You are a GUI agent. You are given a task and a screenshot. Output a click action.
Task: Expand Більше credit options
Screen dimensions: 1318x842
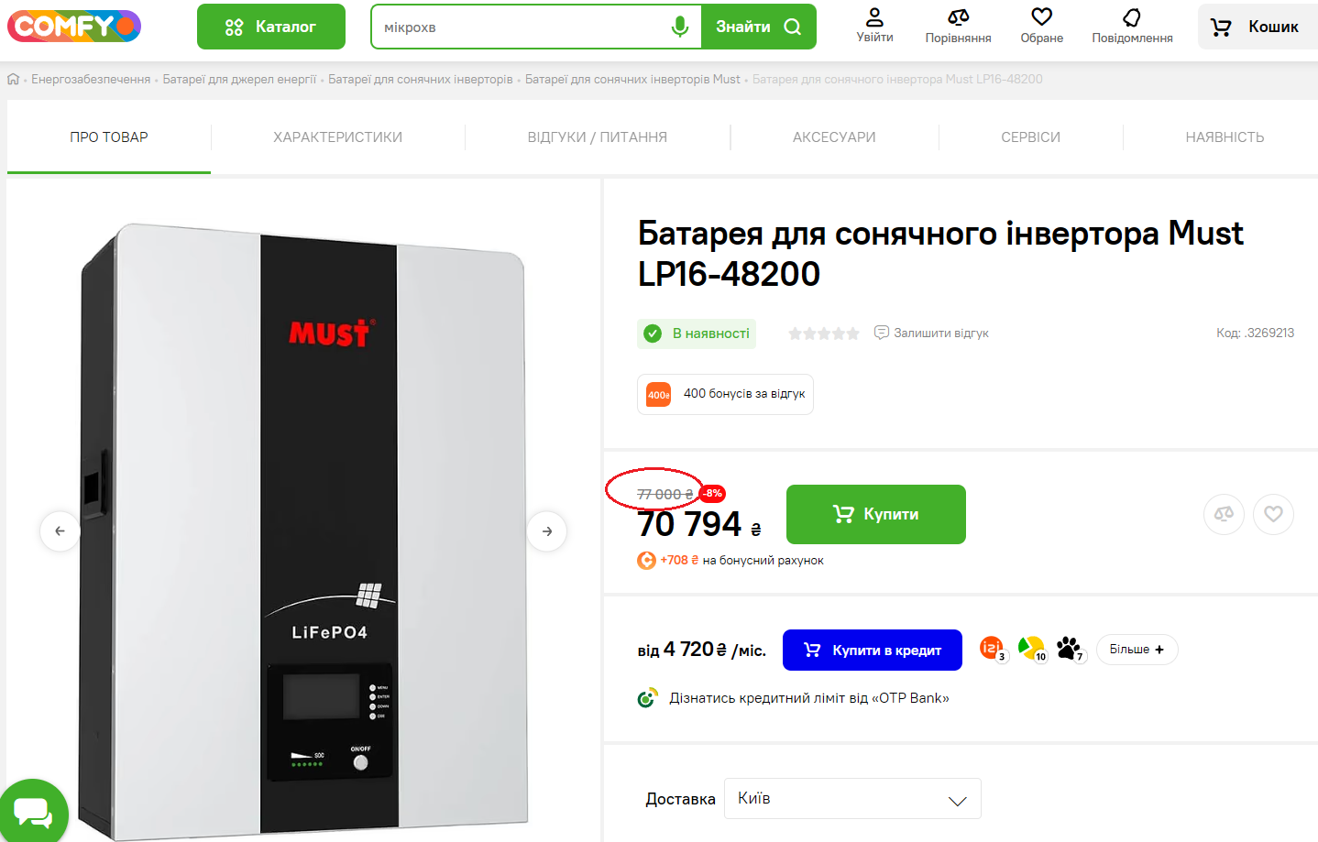coord(1137,650)
